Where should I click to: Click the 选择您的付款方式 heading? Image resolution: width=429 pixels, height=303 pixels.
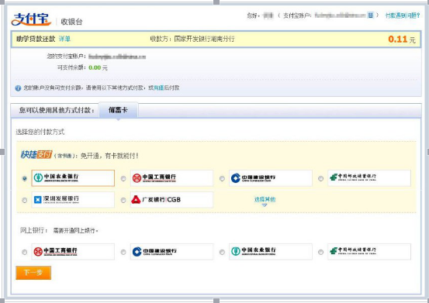(40, 133)
